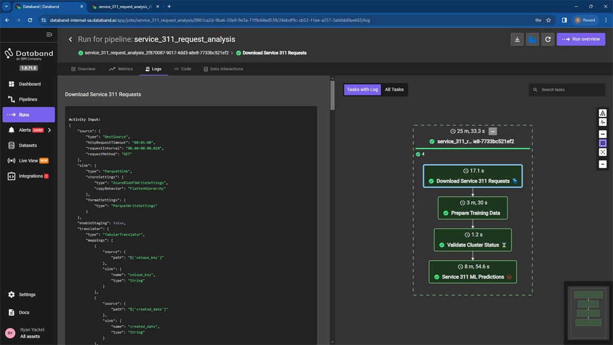Select the Tasks with Log filter
This screenshot has width=613, height=345.
coord(362,89)
